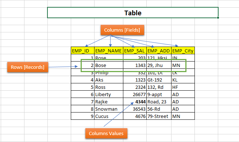Select the merged "Table" title cell
Viewport: 239px width, 142px height.
(x=133, y=13)
